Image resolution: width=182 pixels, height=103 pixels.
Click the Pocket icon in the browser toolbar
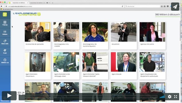tap(168, 6)
